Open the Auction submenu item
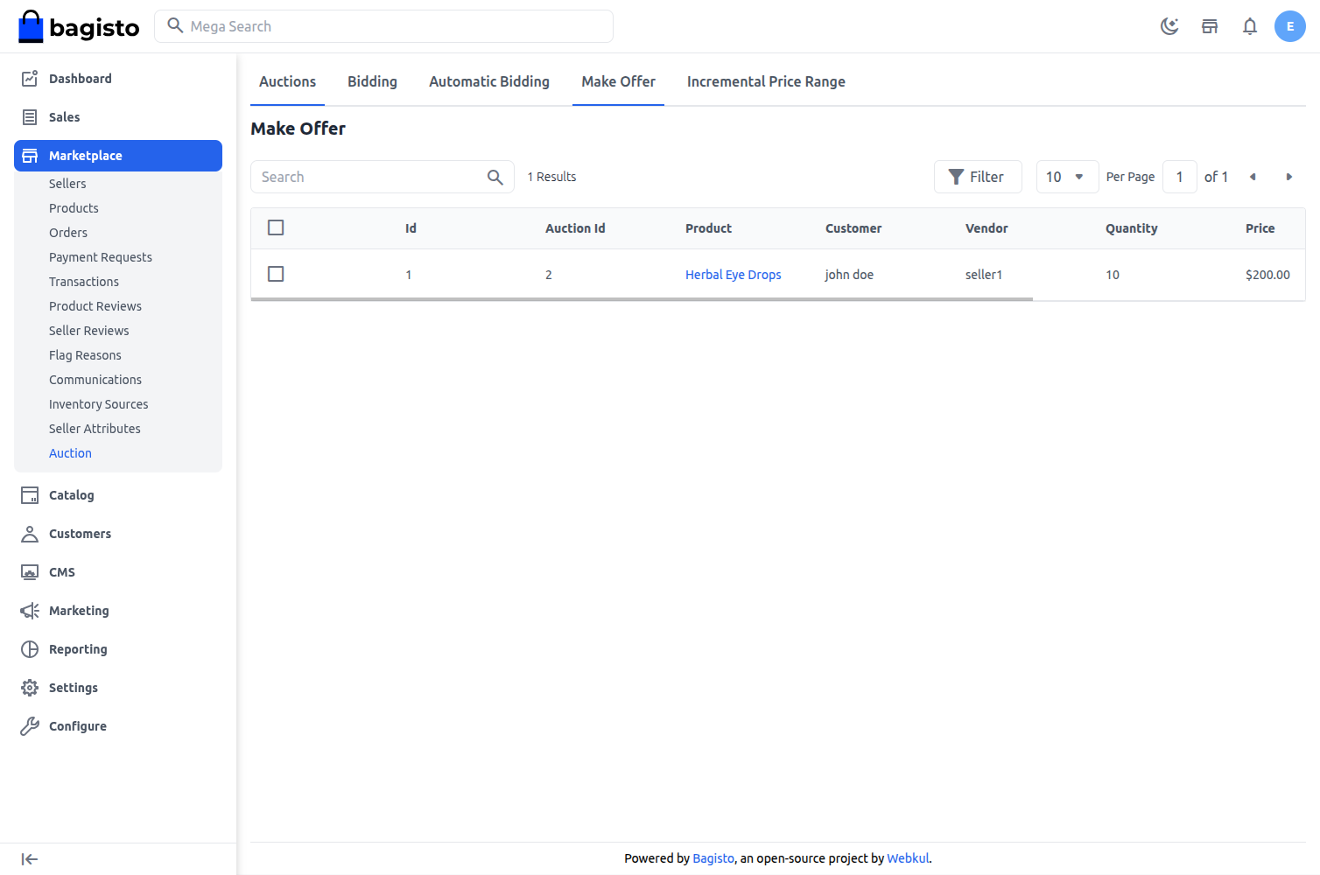The height and width of the screenshot is (875, 1320). 70,453
